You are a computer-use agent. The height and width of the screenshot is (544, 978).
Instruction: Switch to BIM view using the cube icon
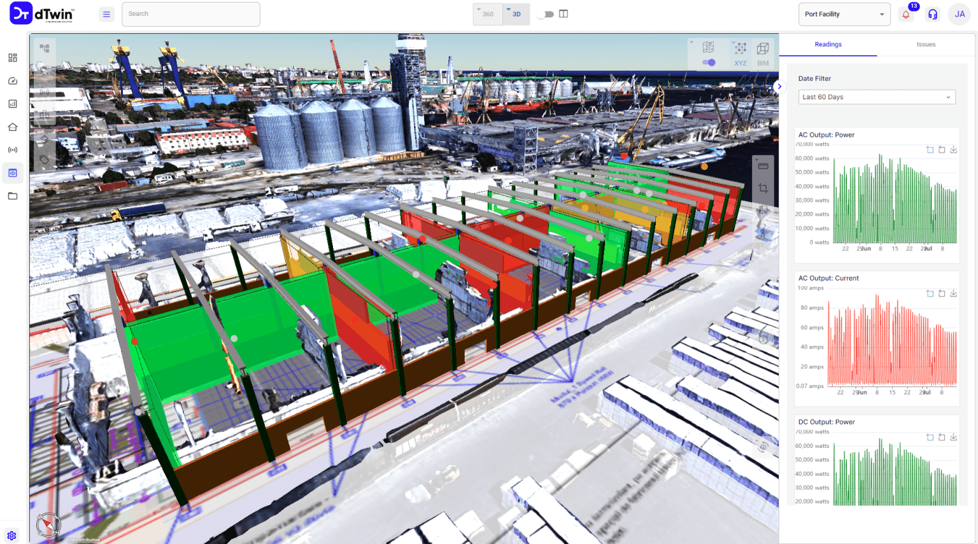click(762, 54)
